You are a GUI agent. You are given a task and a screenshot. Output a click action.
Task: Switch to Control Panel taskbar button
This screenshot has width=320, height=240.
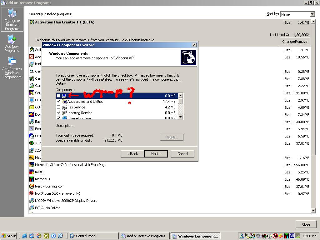tap(93, 236)
